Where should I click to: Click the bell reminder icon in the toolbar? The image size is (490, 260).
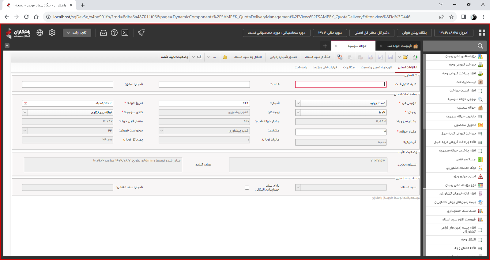[225, 57]
